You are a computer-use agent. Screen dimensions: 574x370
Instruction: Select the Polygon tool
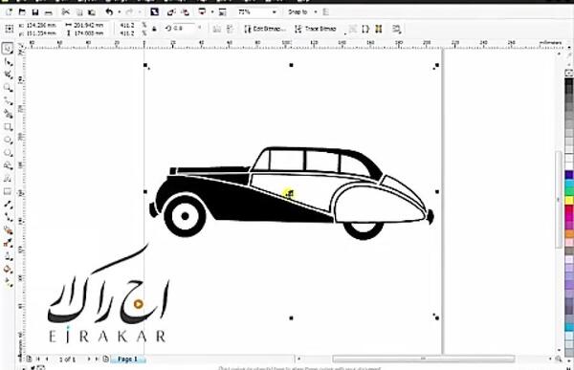[8, 153]
